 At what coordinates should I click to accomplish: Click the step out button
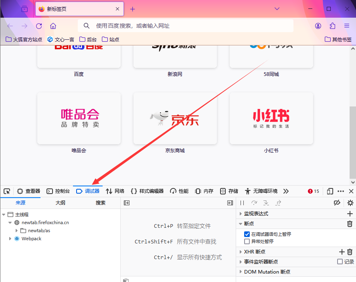278,203
